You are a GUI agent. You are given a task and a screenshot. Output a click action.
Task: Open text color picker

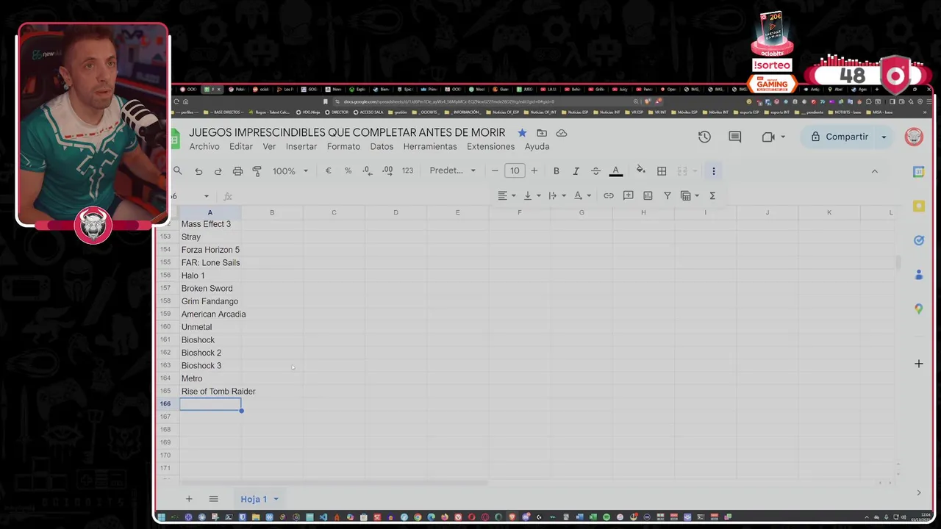click(616, 170)
